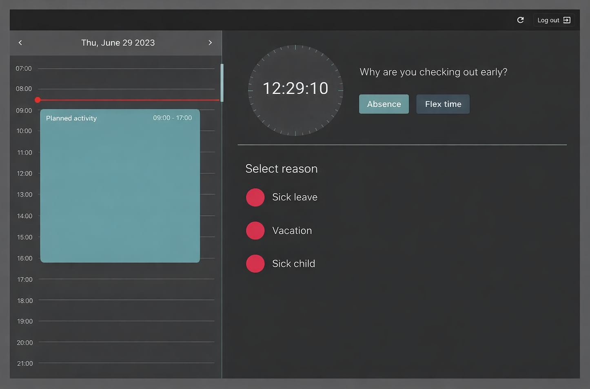The width and height of the screenshot is (590, 389).
Task: Switch to the Absence option
Action: 384,104
